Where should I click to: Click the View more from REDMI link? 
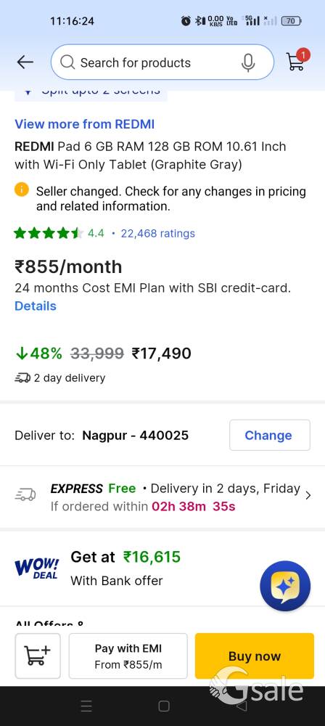click(x=85, y=124)
